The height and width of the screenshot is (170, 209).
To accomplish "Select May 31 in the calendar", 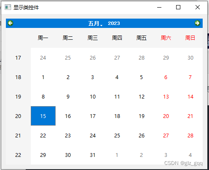I will point(93,155).
